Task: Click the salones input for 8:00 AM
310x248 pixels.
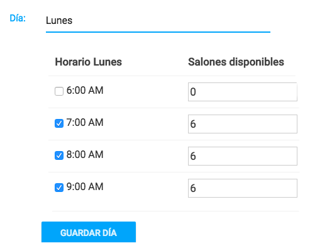Action: pyautogui.click(x=243, y=156)
